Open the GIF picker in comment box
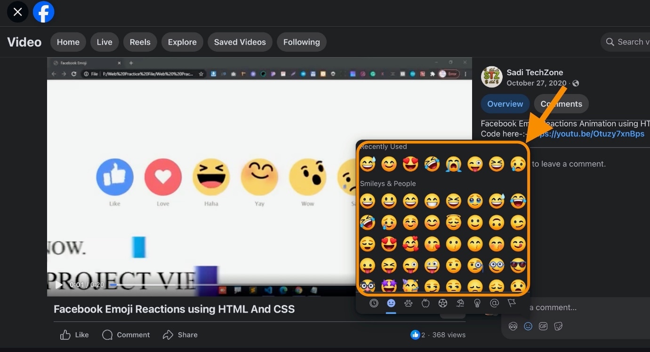The height and width of the screenshot is (352, 650). pos(543,326)
